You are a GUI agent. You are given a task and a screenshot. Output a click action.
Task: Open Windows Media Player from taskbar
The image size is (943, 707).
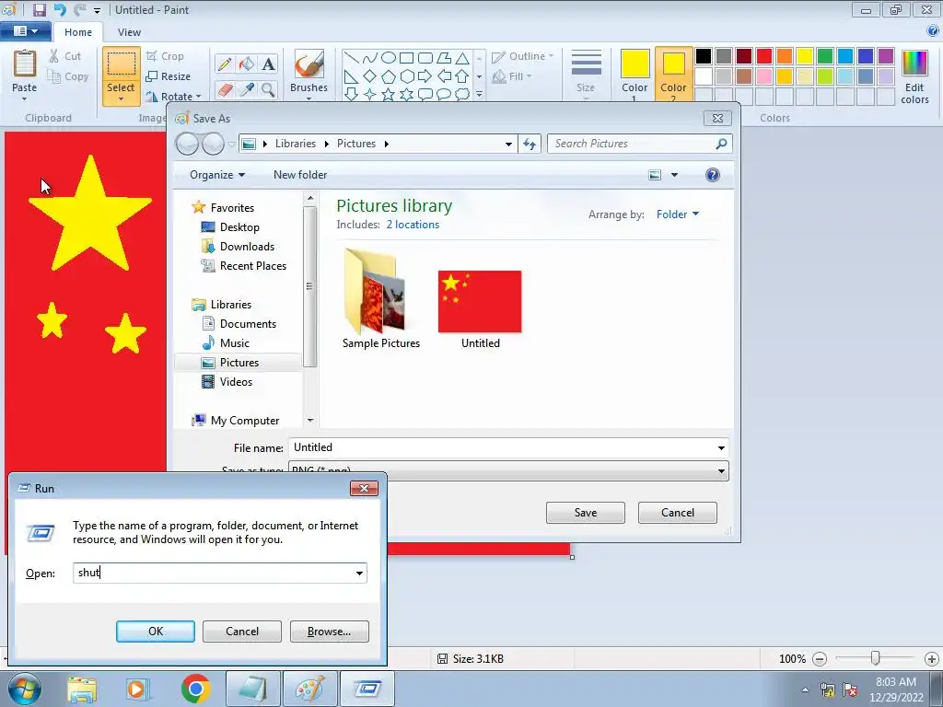tap(136, 689)
